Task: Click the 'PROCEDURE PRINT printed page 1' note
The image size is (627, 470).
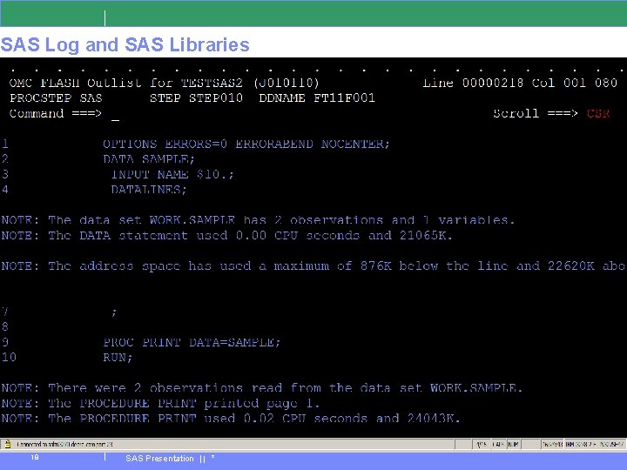Action: (160, 403)
